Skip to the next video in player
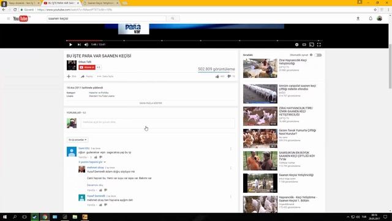Viewport: 392px width, 221px height. 79,45
